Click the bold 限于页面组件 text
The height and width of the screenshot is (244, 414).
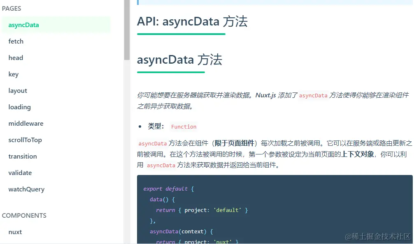[x=235, y=143]
